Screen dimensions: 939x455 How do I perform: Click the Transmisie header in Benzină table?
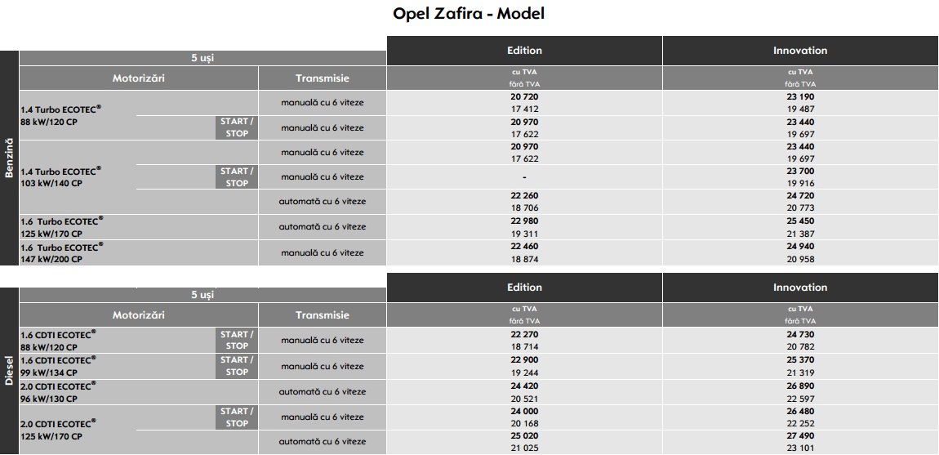323,78
